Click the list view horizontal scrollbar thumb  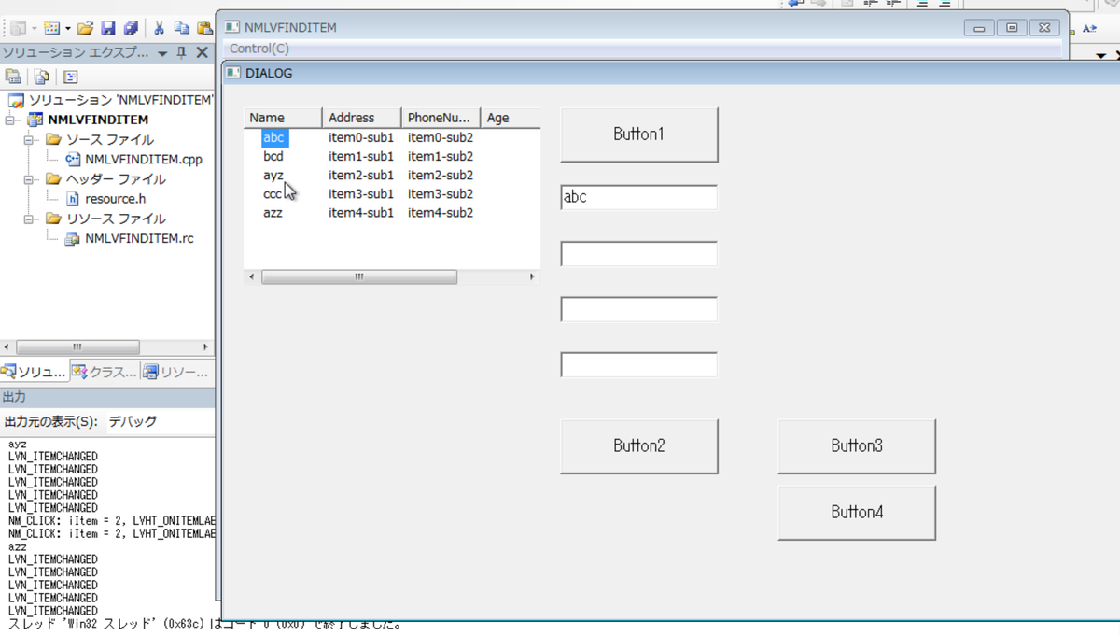pyautogui.click(x=359, y=277)
